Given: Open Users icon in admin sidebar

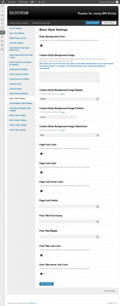Looking at the screenshot, I should pyautogui.click(x=2, y=41).
